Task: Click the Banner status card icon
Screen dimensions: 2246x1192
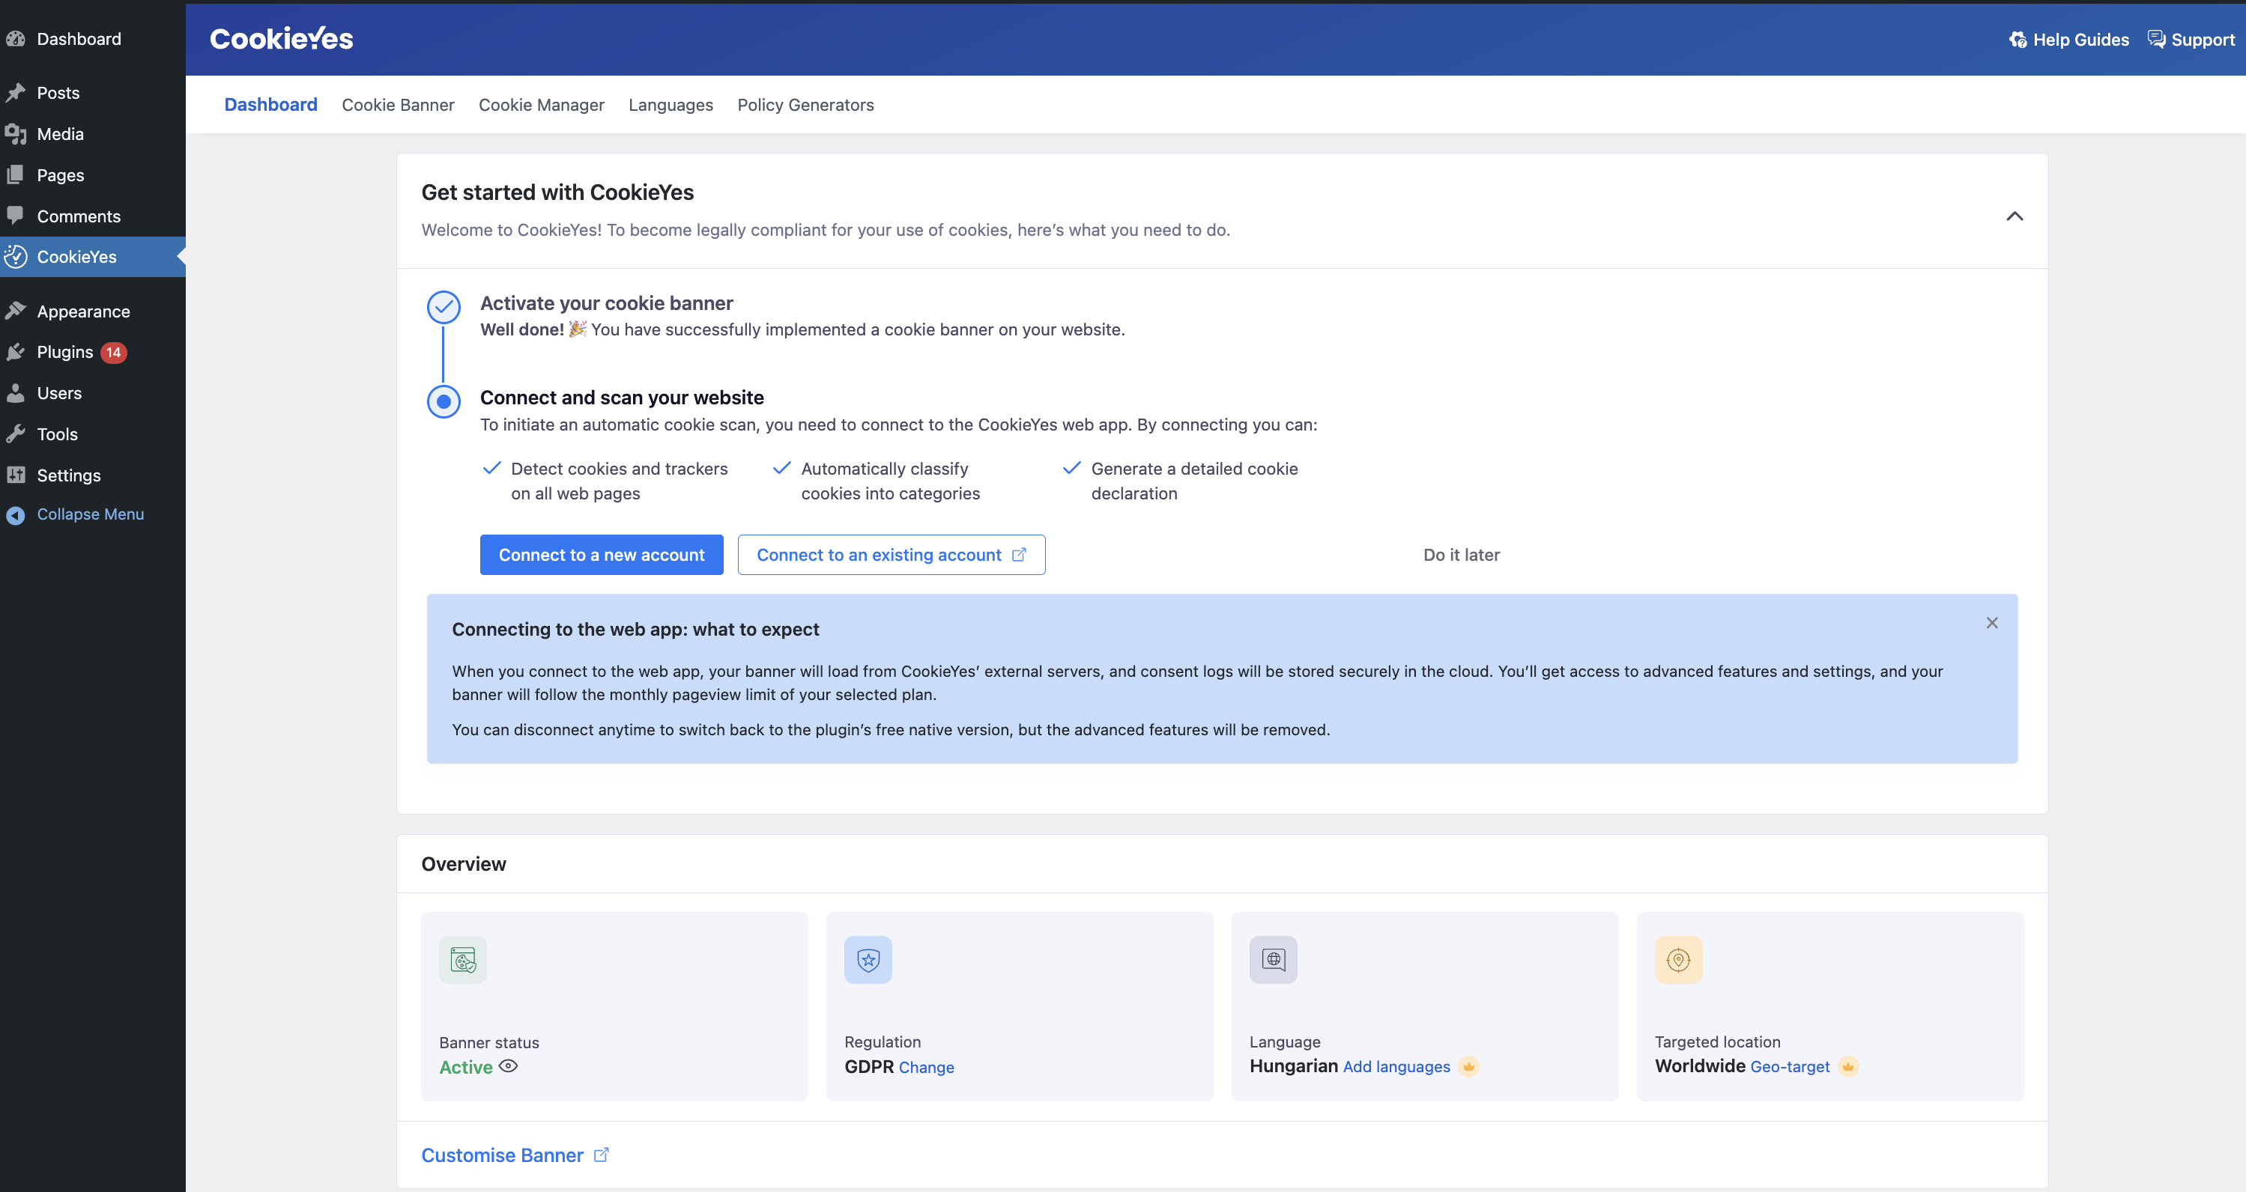Action: [463, 960]
